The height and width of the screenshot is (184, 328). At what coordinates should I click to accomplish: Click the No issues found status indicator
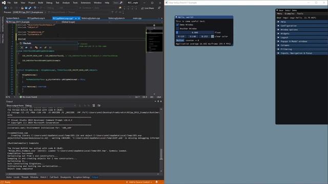pos(28,97)
